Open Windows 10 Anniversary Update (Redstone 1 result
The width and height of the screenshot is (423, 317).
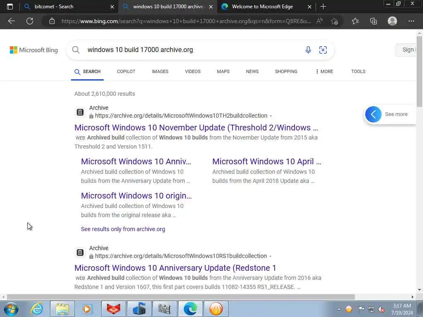point(175,268)
